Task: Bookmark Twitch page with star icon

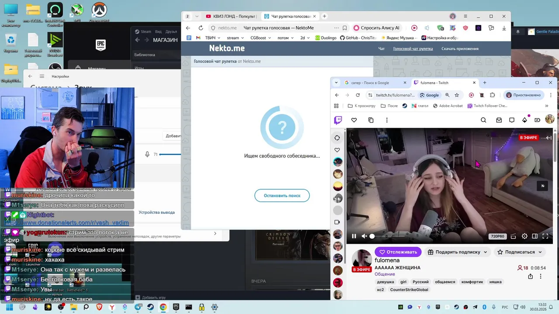Action: [x=457, y=95]
